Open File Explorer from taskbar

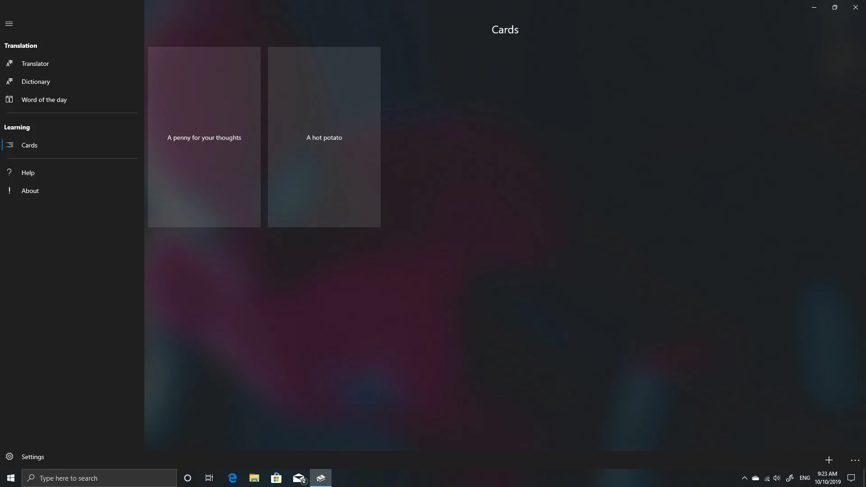pos(254,478)
